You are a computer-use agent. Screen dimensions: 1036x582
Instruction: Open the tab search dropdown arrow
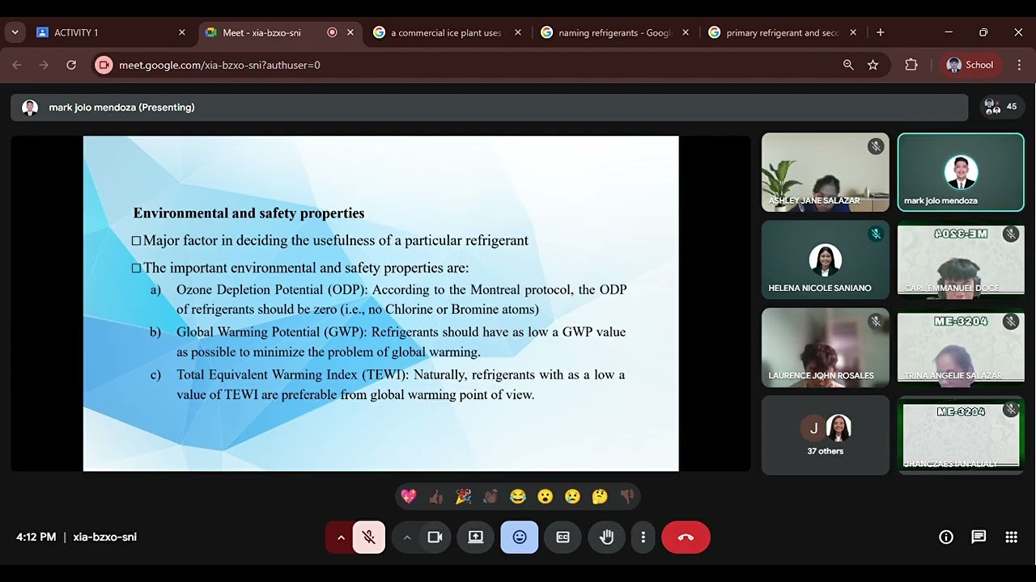click(15, 33)
